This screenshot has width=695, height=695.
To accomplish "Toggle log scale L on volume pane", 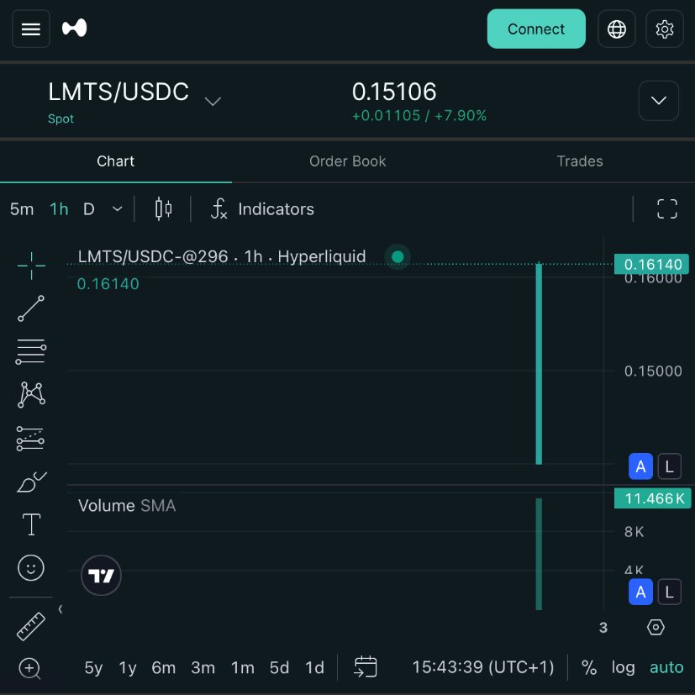I will [669, 592].
